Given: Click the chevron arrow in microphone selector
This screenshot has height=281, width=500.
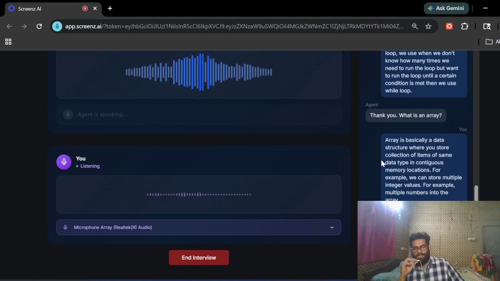Looking at the screenshot, I should 332,227.
